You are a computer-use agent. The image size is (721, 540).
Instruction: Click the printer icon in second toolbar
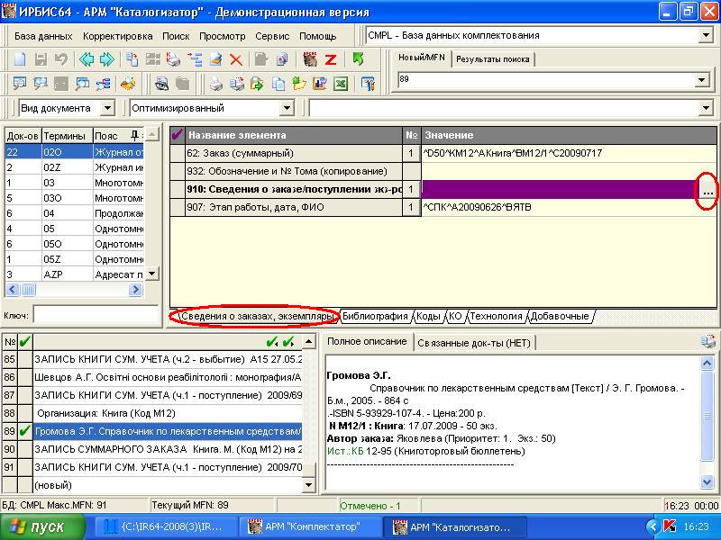[216, 84]
